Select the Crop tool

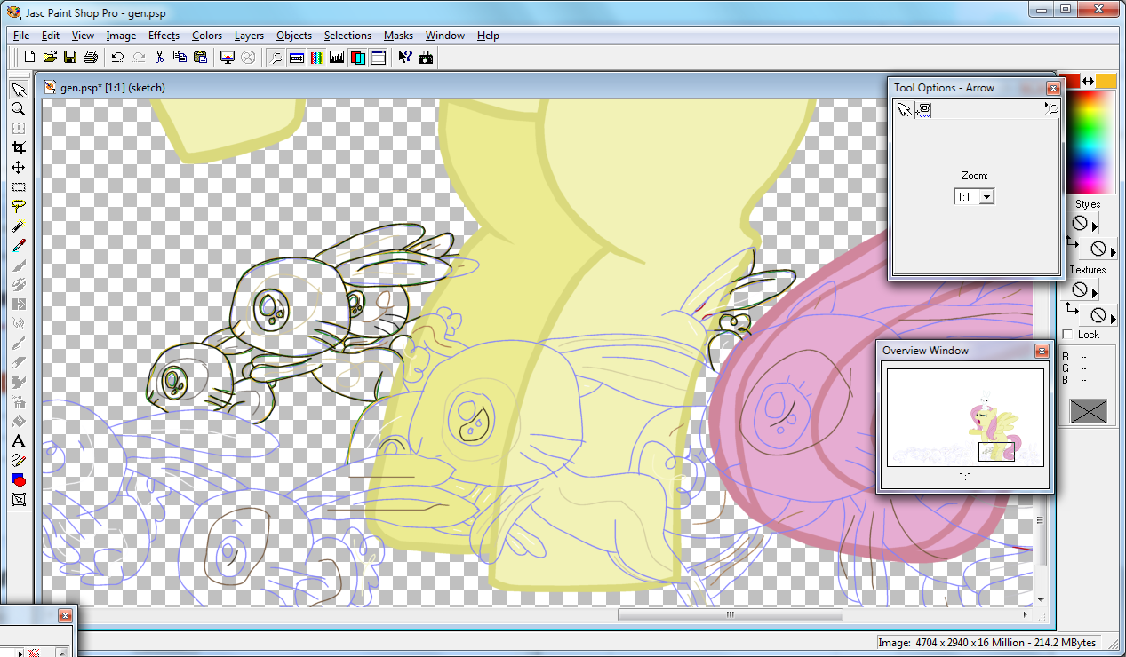(x=18, y=148)
